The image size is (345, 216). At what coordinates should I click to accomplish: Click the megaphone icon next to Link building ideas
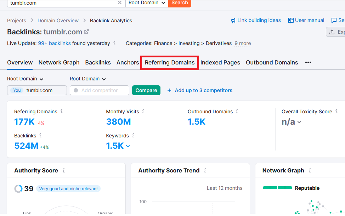point(233,21)
